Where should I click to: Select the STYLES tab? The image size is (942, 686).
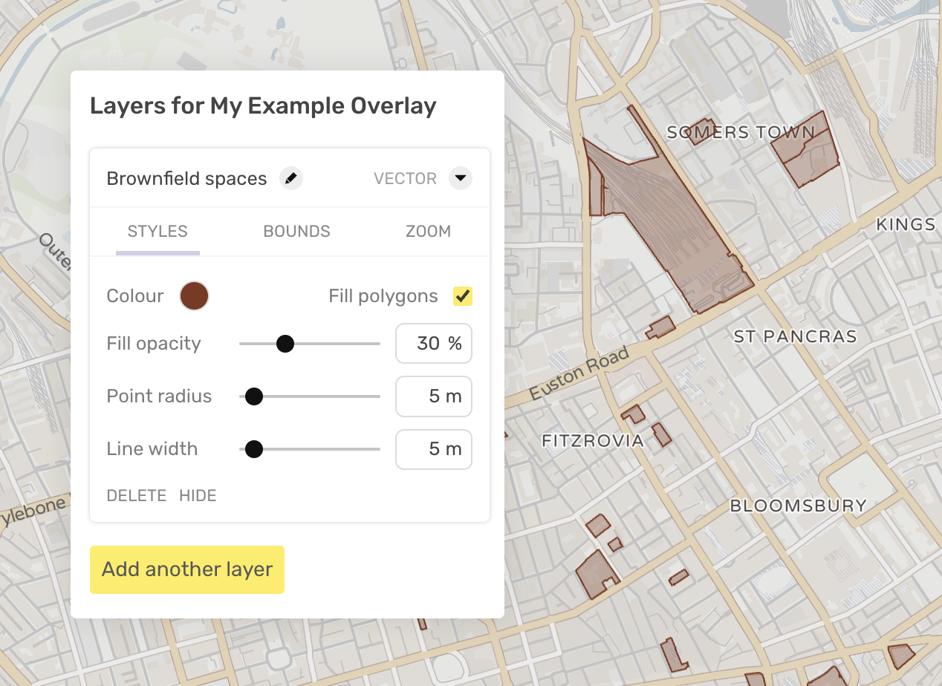[157, 231]
